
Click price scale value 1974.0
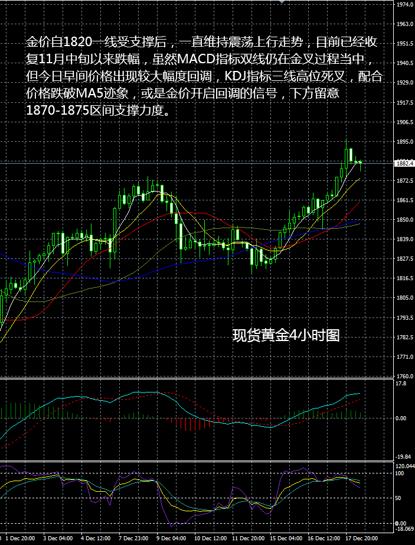click(405, 5)
